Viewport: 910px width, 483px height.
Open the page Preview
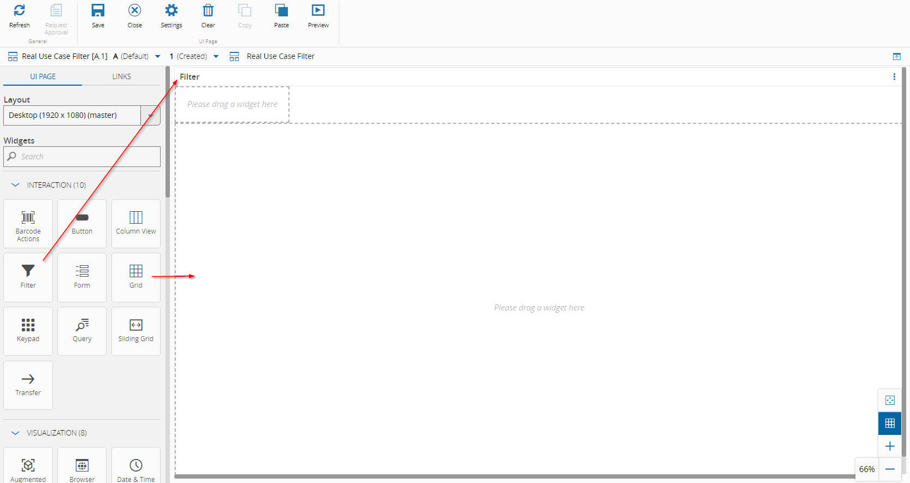pos(318,10)
